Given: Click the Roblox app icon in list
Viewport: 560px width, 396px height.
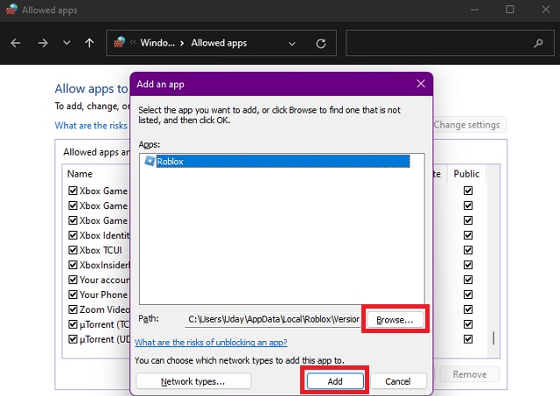Looking at the screenshot, I should (x=150, y=161).
